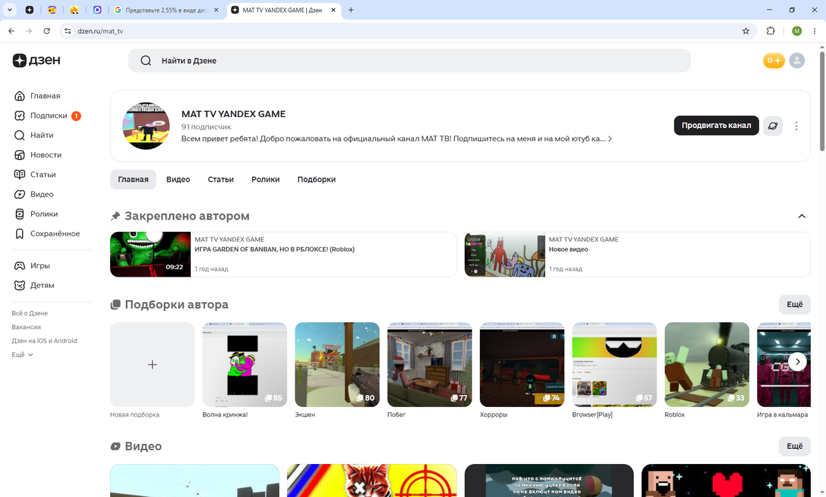826x497 pixels.
Task: Open Подписки in the sidebar
Action: [40, 116]
